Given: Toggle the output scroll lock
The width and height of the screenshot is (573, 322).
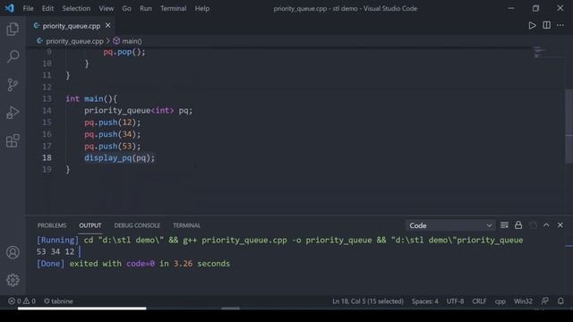Looking at the screenshot, I should tap(518, 225).
